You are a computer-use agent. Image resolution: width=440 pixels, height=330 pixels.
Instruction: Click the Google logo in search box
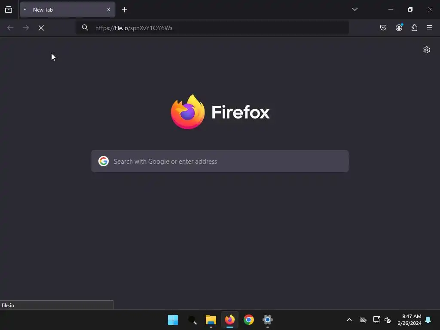tap(104, 162)
